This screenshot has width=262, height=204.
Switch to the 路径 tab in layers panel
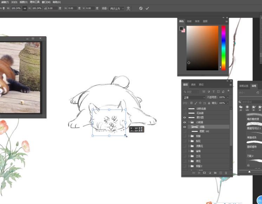click(201, 85)
